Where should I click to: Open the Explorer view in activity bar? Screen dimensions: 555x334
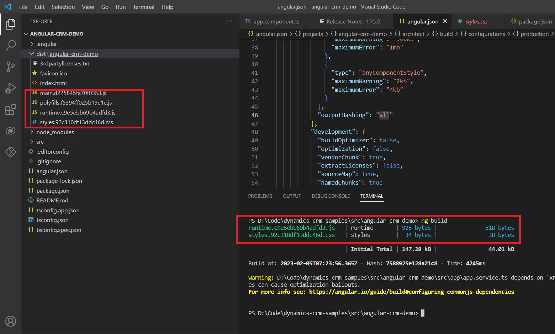click(11, 24)
